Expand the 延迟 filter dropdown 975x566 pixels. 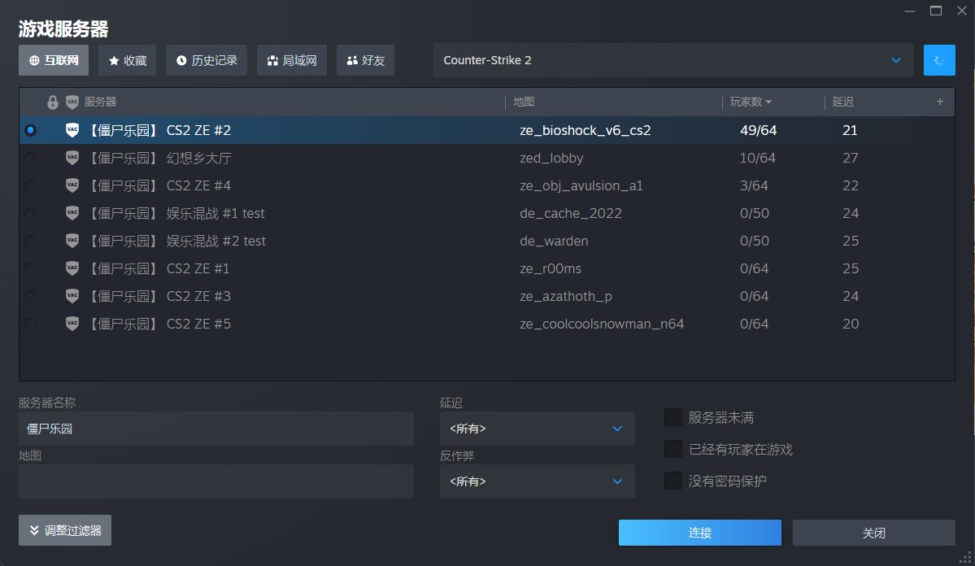(537, 429)
